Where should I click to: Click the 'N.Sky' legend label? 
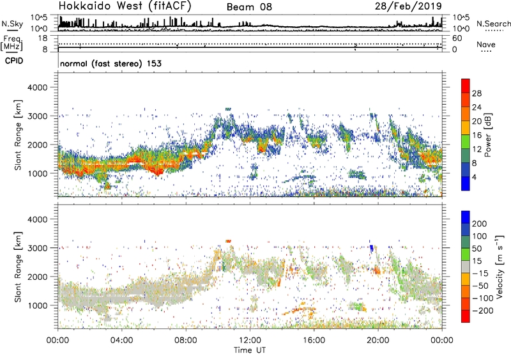12,24
